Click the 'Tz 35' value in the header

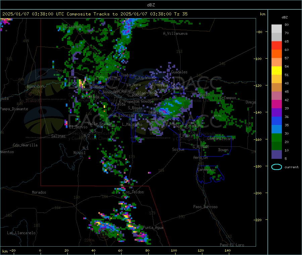[181, 14]
